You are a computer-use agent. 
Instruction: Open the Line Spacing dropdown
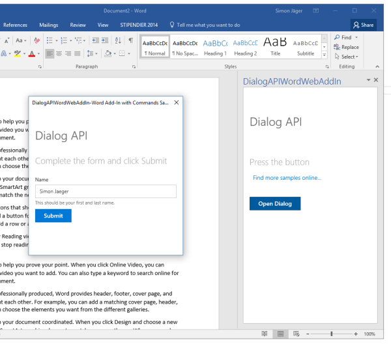pos(91,53)
